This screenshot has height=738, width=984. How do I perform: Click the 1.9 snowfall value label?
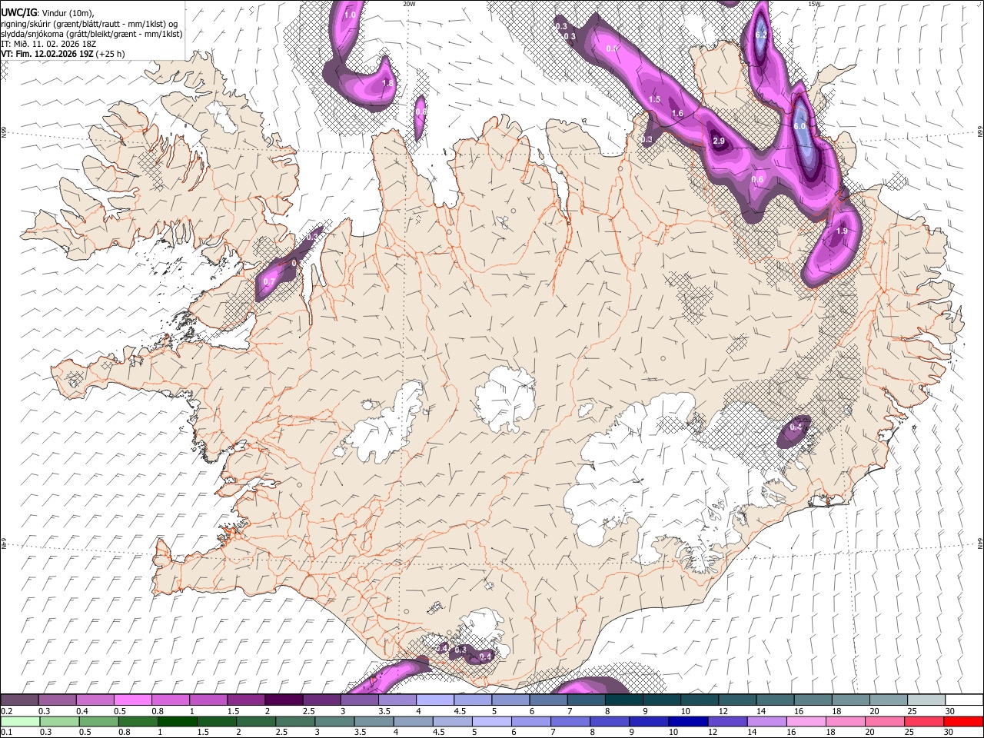[x=842, y=231]
